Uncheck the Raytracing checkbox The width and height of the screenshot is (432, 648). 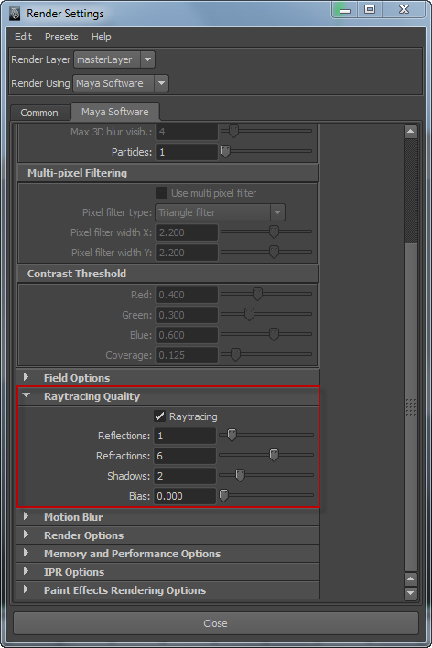pos(159,416)
